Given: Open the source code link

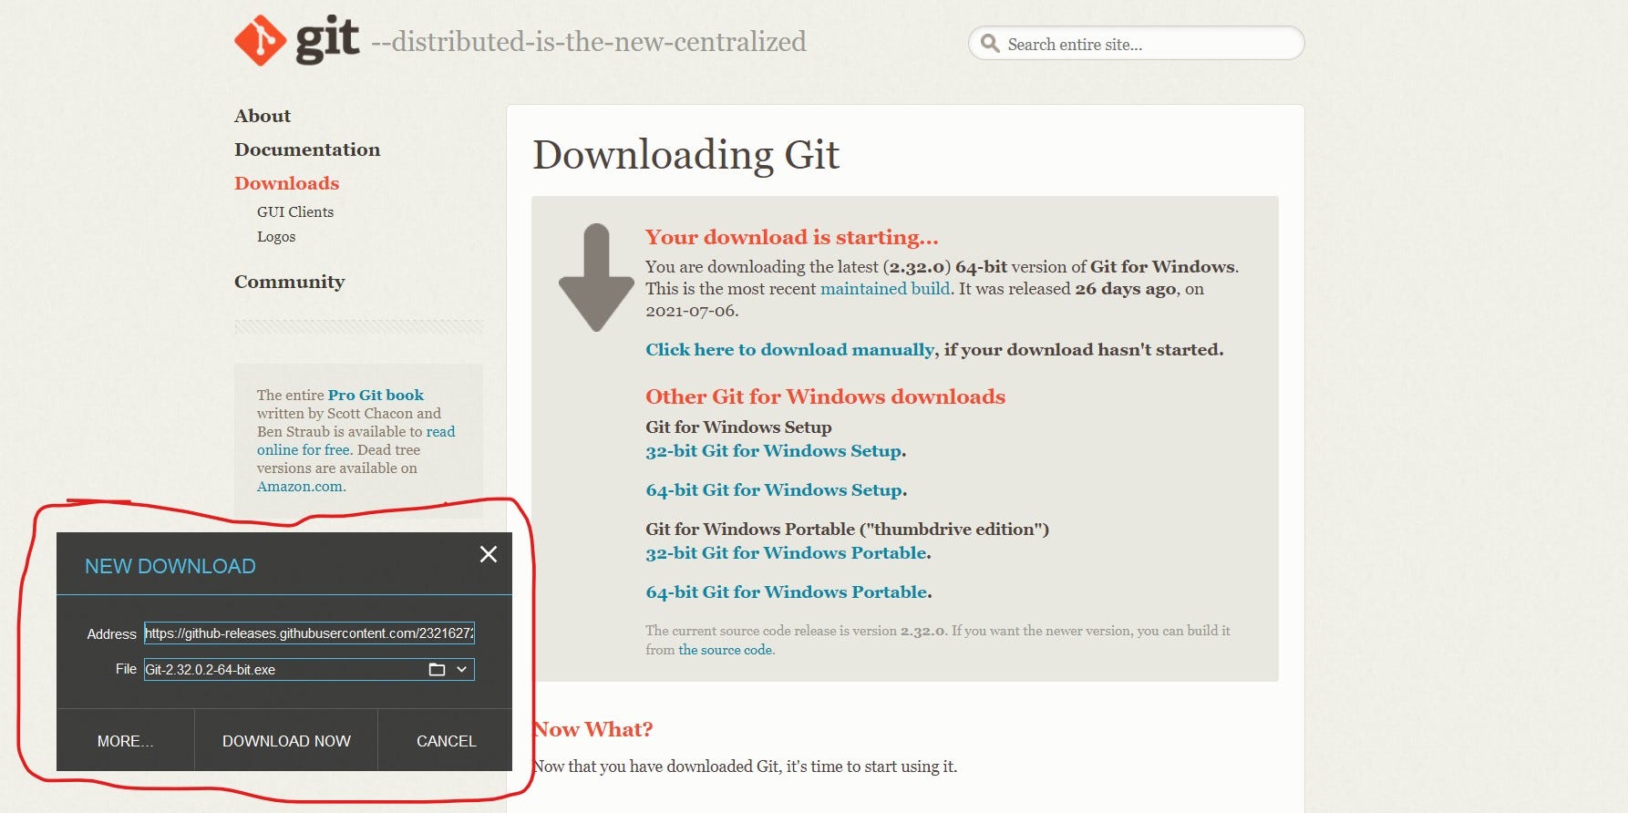Looking at the screenshot, I should coord(725,650).
